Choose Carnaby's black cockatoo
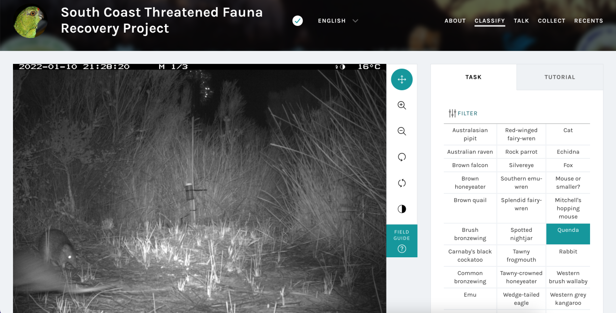Image resolution: width=616 pixels, height=313 pixels. click(470, 255)
